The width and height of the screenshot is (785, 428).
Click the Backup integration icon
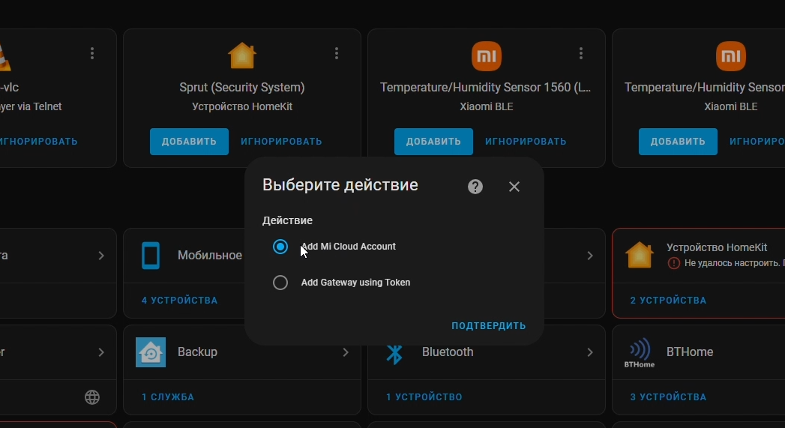pyautogui.click(x=151, y=352)
